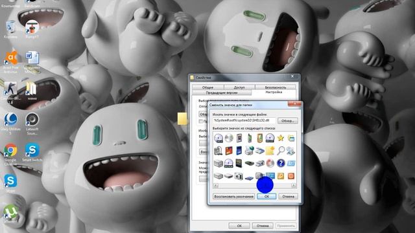The image size is (415, 233).
Task: Open Letasoft Sound Booster shortcut
Action: [x=32, y=124]
